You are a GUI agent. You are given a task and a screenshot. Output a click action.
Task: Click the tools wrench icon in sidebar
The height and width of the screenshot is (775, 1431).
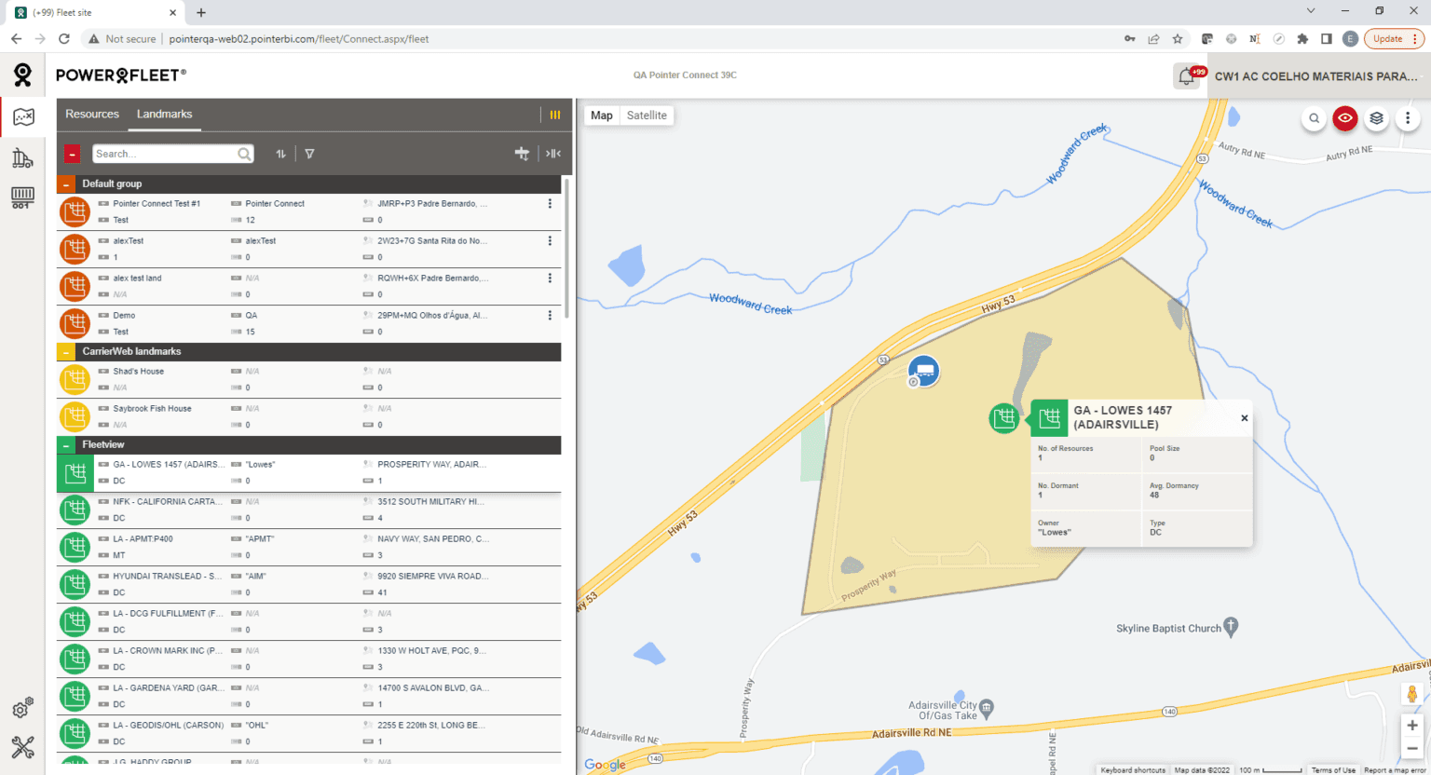[23, 745]
